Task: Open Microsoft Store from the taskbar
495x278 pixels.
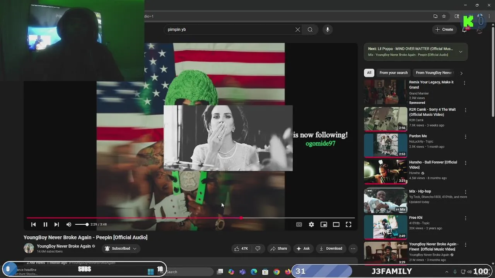Action: point(265,272)
